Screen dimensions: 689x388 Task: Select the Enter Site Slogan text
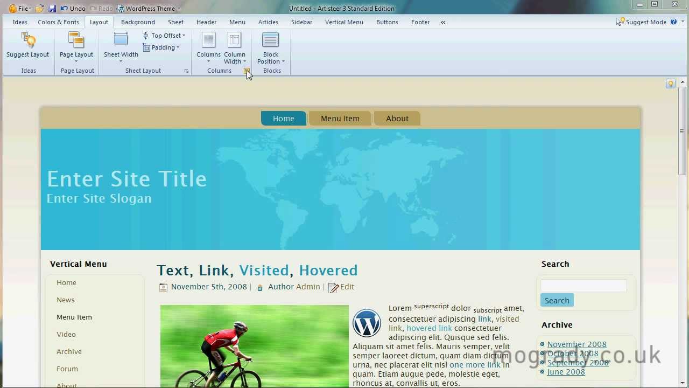pos(99,198)
